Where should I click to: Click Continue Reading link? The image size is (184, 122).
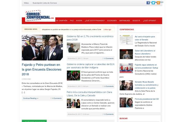click(31, 98)
